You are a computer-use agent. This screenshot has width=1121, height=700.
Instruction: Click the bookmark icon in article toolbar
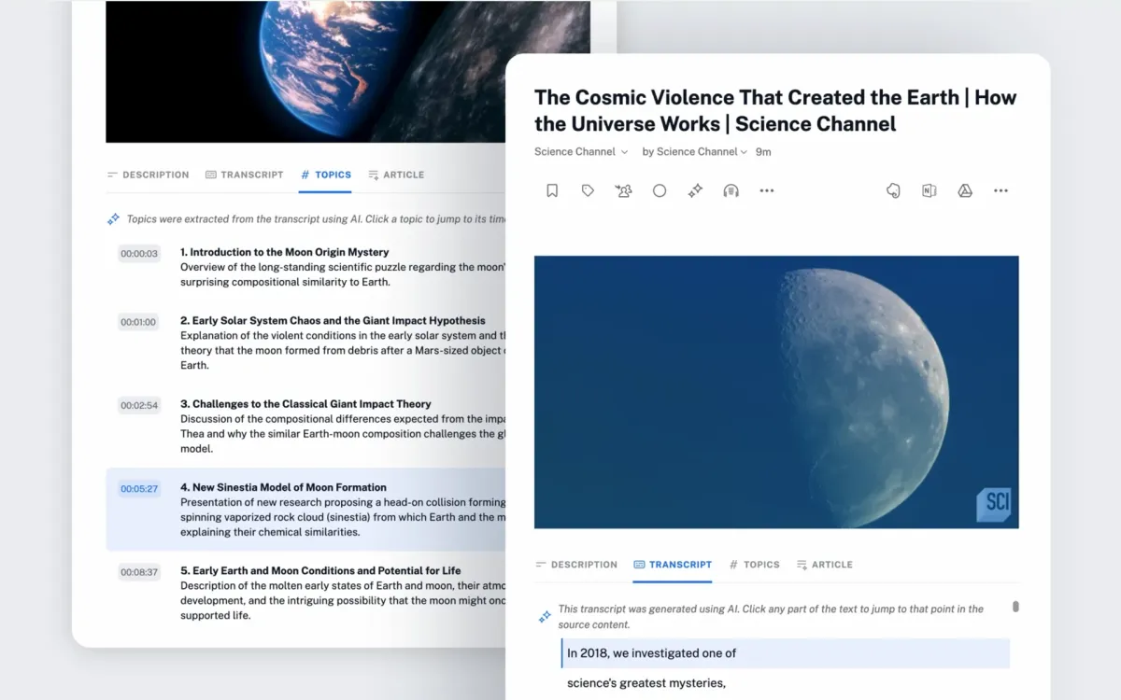552,190
